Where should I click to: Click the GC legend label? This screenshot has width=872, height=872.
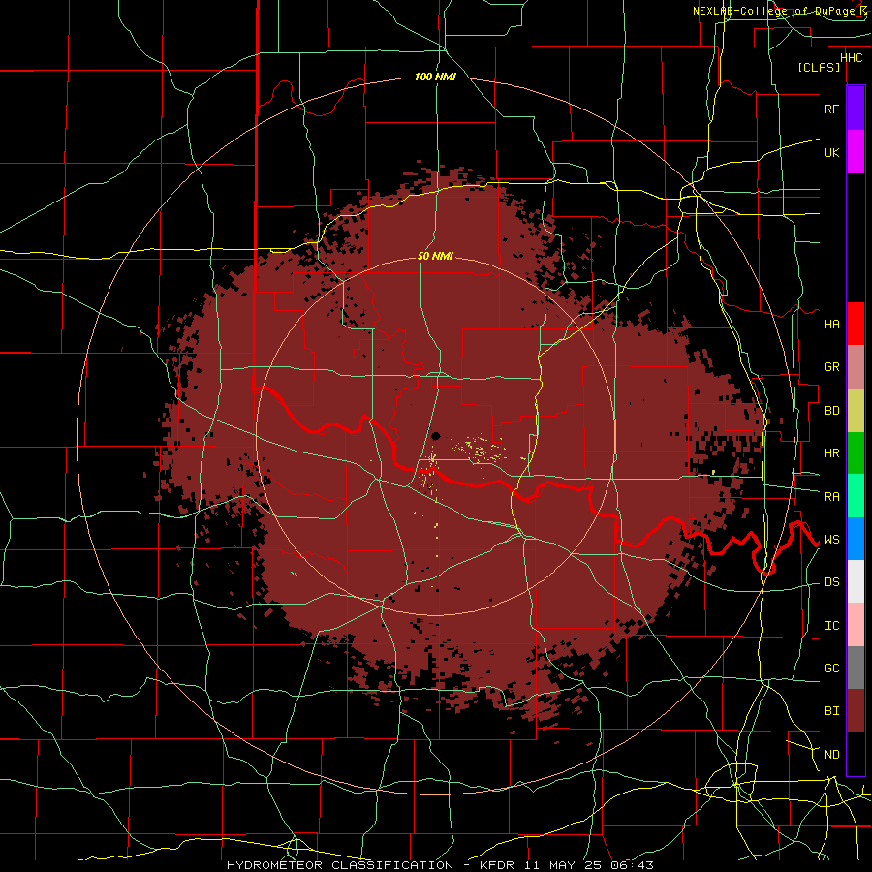coord(831,669)
